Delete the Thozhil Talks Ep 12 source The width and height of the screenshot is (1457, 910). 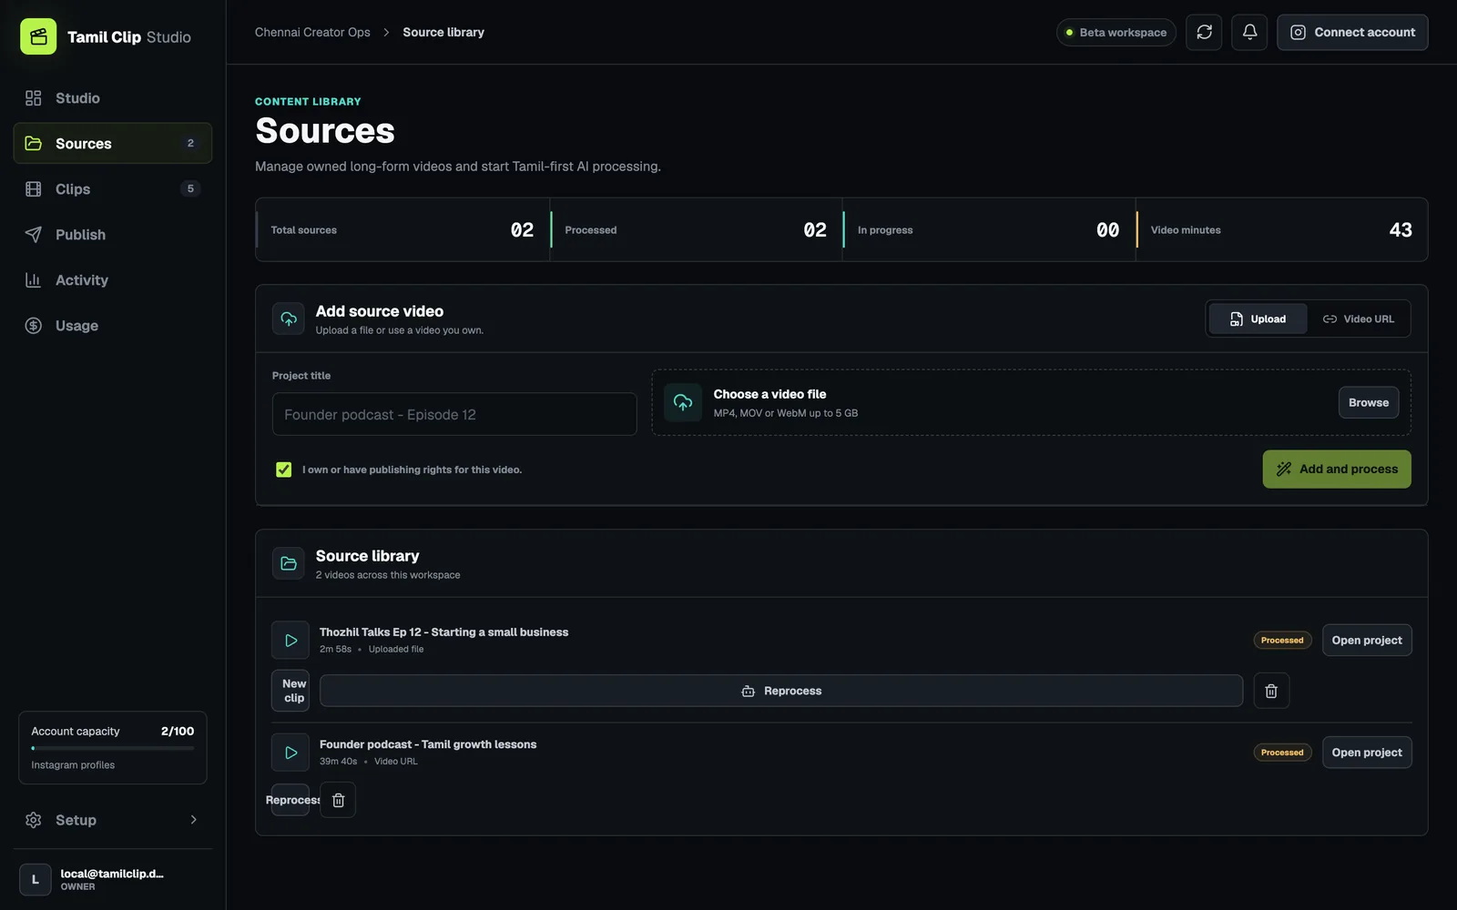[1271, 691]
